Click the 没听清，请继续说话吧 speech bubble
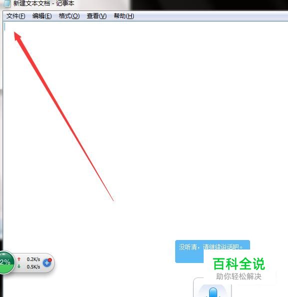Viewport: 288px width, 297px height. 213,251
